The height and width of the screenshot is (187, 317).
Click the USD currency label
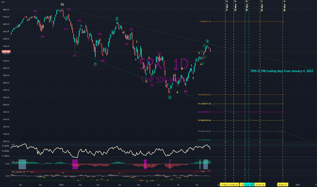(x=3, y=2)
